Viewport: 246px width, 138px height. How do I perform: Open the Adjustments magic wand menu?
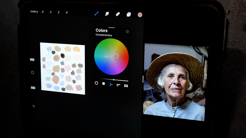51,12
